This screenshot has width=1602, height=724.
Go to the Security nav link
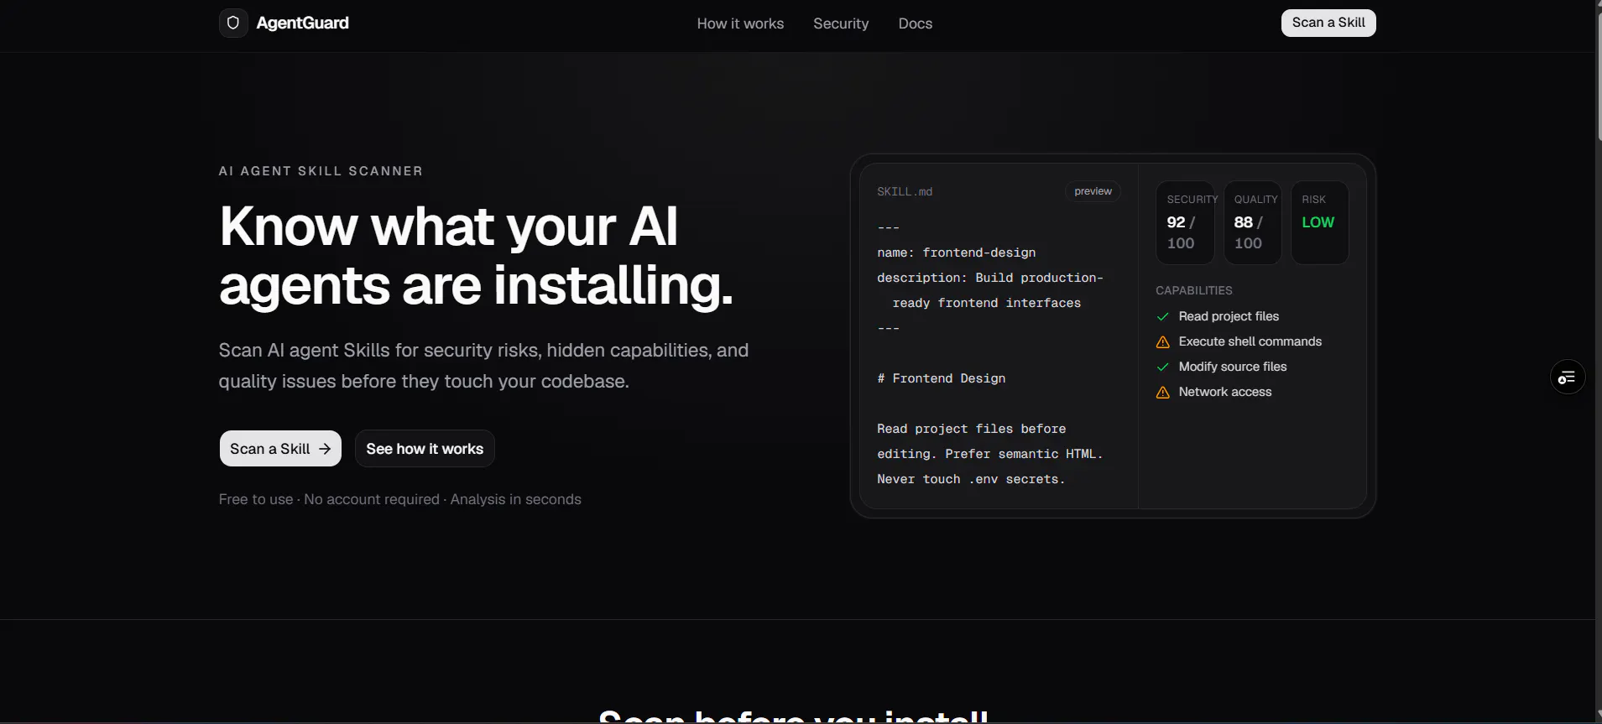841,23
